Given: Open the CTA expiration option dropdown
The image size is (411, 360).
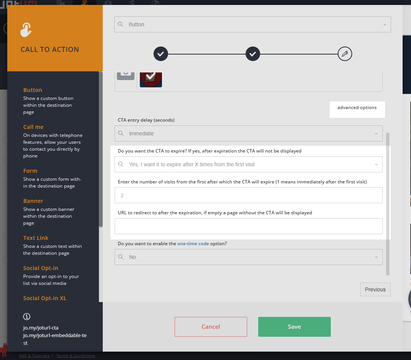Looking at the screenshot, I should point(248,165).
